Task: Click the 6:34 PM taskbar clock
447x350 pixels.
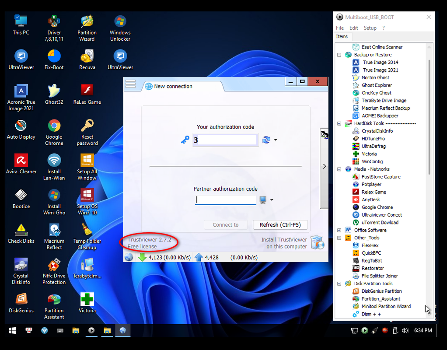Action: click(423, 330)
